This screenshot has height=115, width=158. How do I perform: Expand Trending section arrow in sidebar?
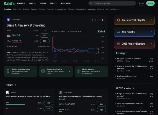coord(127,53)
